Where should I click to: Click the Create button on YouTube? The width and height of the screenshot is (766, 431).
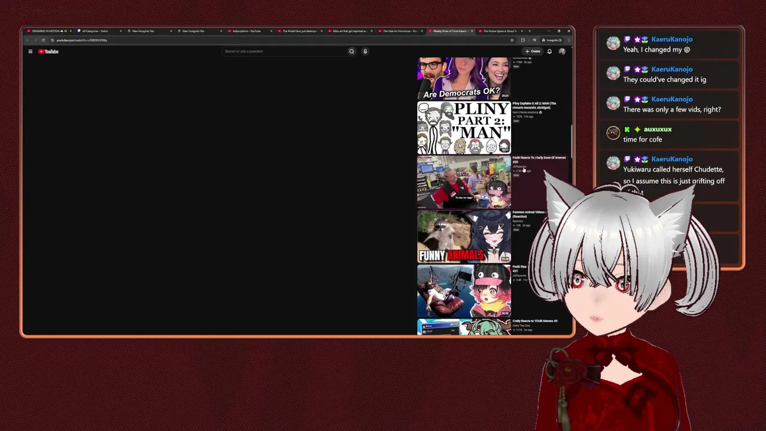tap(533, 51)
